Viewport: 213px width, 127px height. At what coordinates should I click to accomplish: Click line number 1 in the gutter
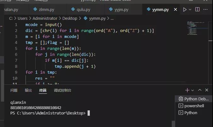coord(16,24)
